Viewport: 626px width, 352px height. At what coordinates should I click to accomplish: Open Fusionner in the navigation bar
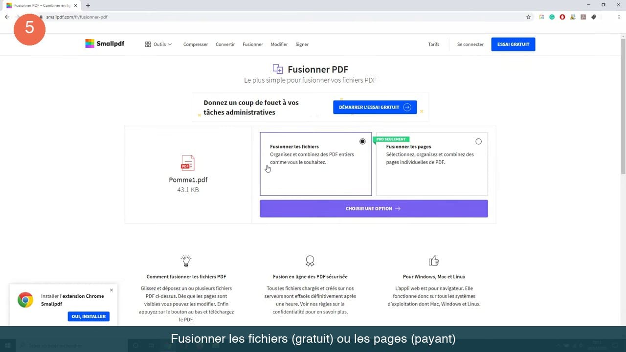253,44
